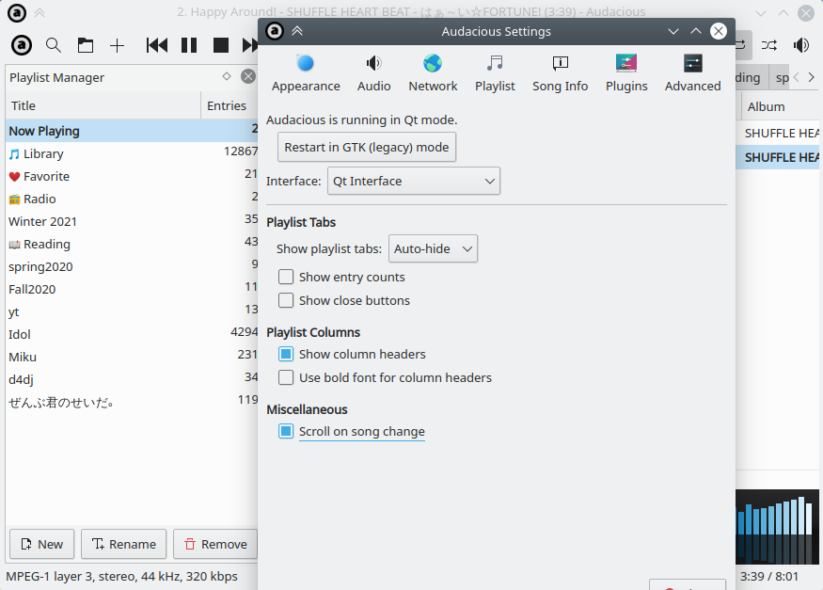Viewport: 823px width, 590px height.
Task: Open Advanced settings category
Action: (x=693, y=73)
